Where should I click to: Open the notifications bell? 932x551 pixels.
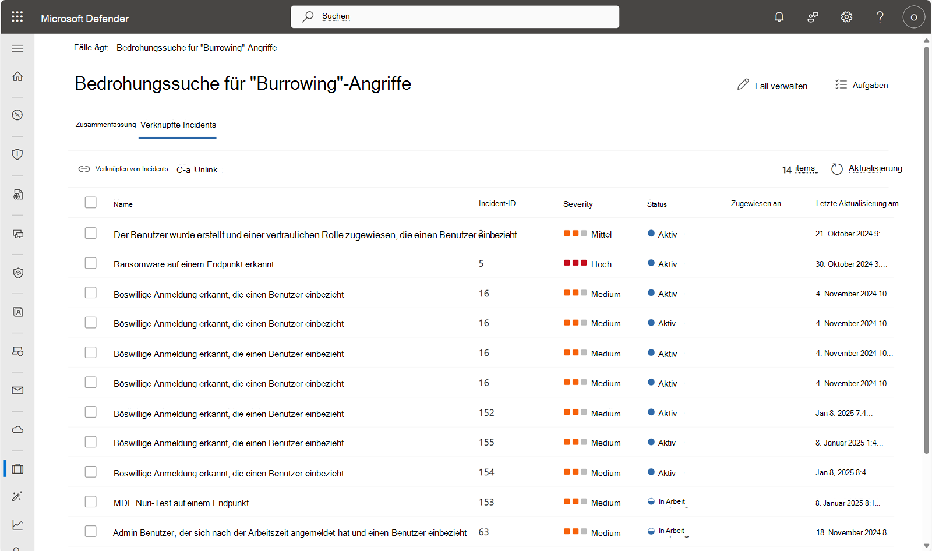(779, 17)
